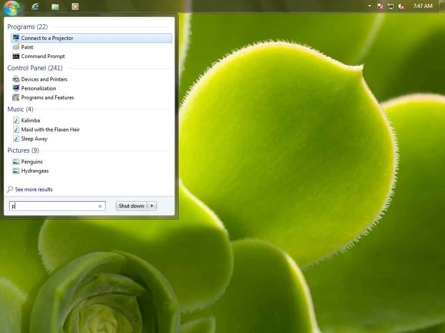Click the Shut down button

(131, 206)
